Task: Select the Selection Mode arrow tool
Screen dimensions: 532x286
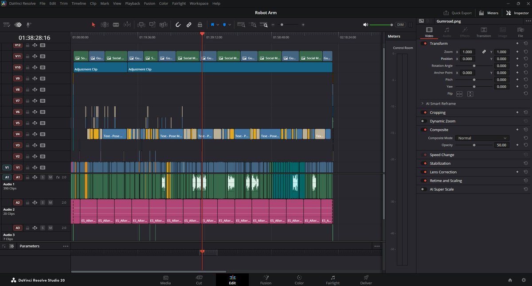Action: [x=93, y=25]
